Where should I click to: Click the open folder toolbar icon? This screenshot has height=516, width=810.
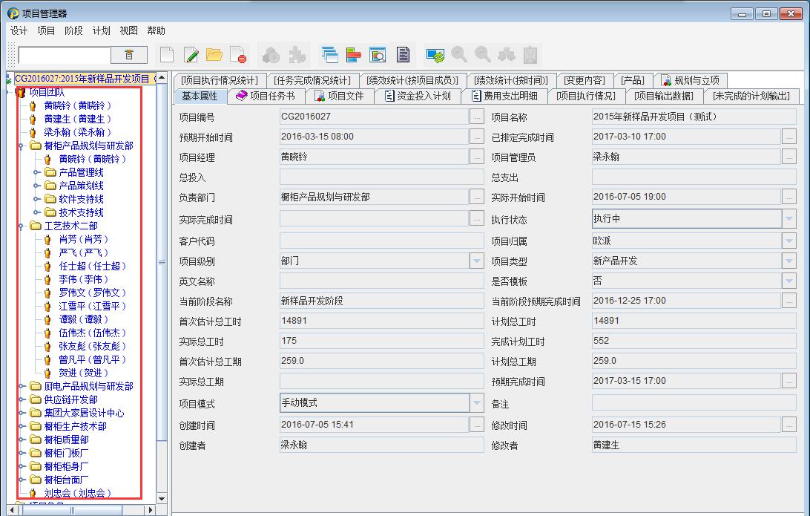pyautogui.click(x=214, y=54)
